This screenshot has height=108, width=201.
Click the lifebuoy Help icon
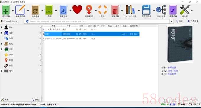(103, 9)
